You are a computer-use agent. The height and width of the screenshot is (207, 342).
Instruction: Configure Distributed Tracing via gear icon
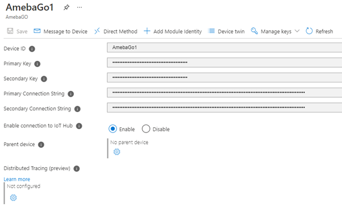click(13, 197)
